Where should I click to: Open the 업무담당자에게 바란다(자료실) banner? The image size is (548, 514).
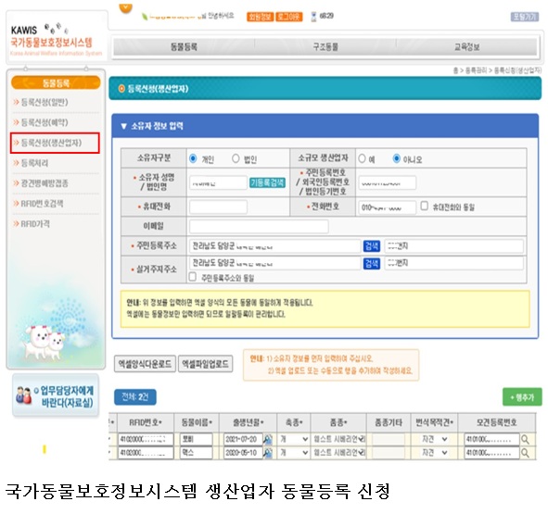click(x=56, y=395)
